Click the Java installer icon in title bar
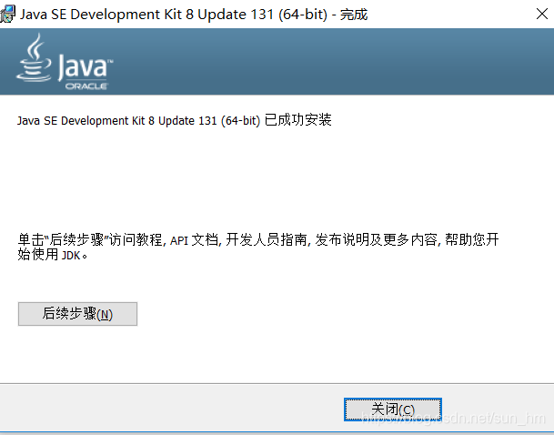 point(7,15)
